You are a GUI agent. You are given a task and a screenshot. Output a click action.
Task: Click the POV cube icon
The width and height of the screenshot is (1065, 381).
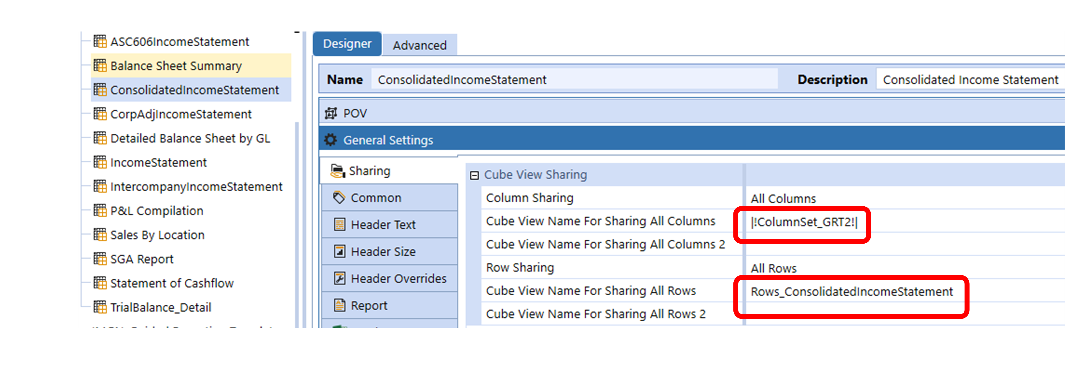pyautogui.click(x=331, y=113)
